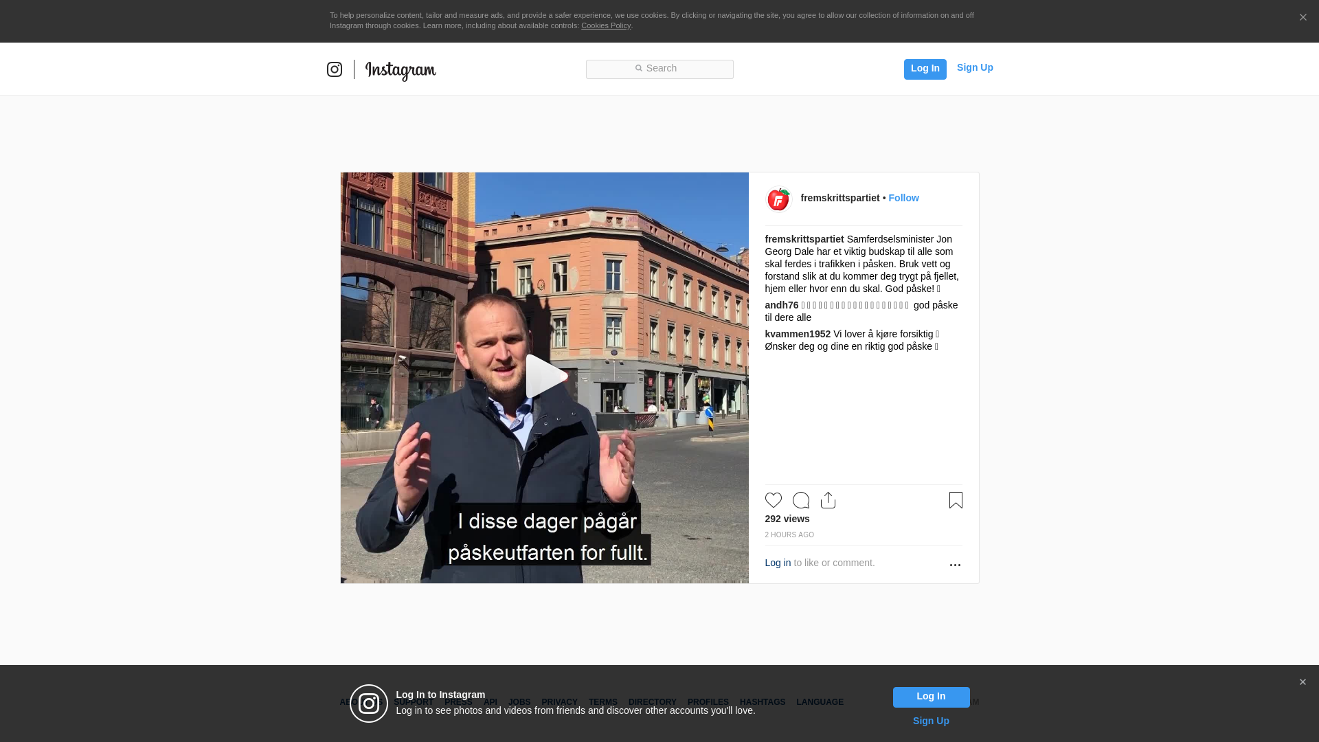Image resolution: width=1319 pixels, height=742 pixels.
Task: Open JOBS footer link
Action: [x=519, y=702]
